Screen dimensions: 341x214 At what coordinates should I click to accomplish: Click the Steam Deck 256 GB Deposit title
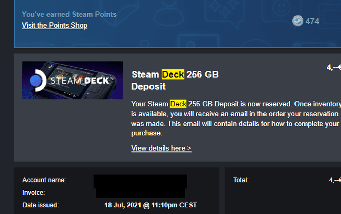(175, 80)
